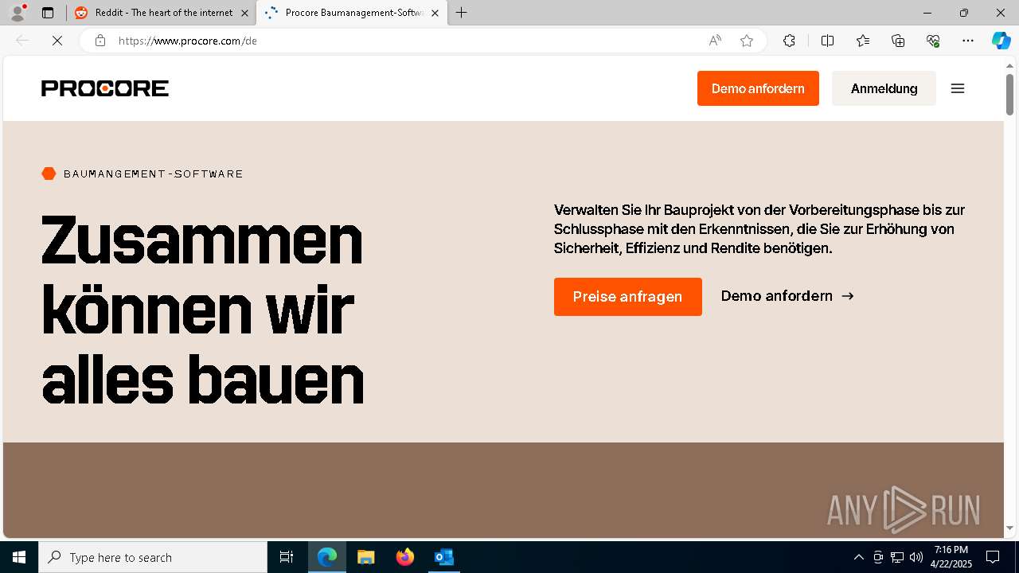Turn on Read aloud
This screenshot has height=573, width=1019.
click(x=715, y=41)
